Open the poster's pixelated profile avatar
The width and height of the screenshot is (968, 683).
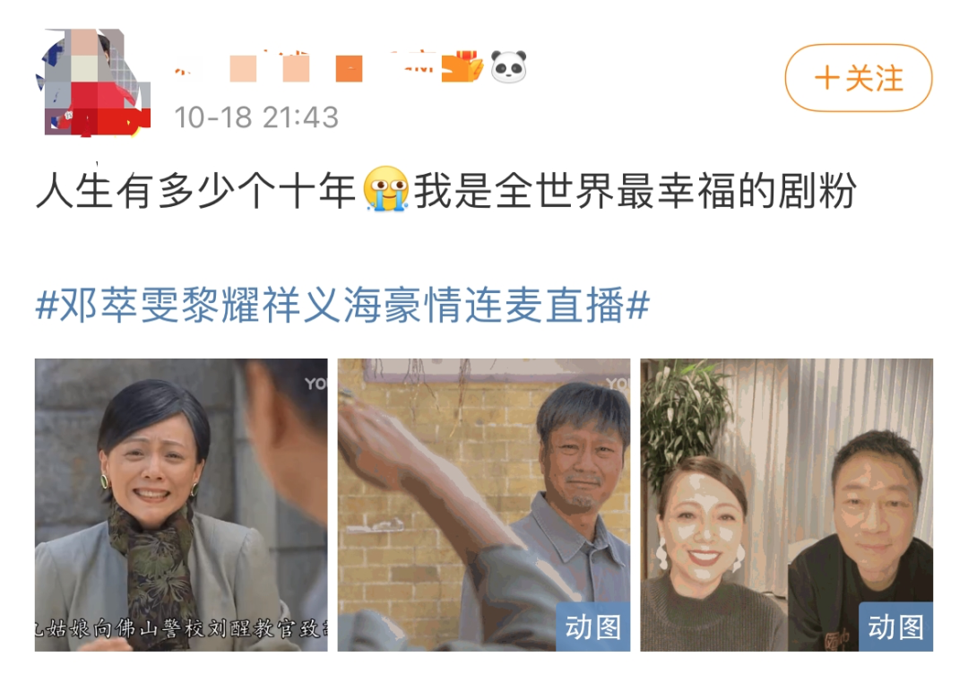click(x=94, y=82)
